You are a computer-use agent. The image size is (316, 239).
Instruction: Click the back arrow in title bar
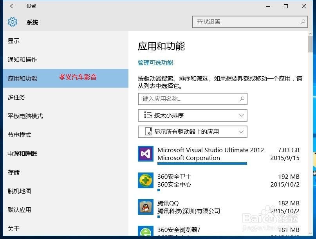pyautogui.click(x=13, y=6)
